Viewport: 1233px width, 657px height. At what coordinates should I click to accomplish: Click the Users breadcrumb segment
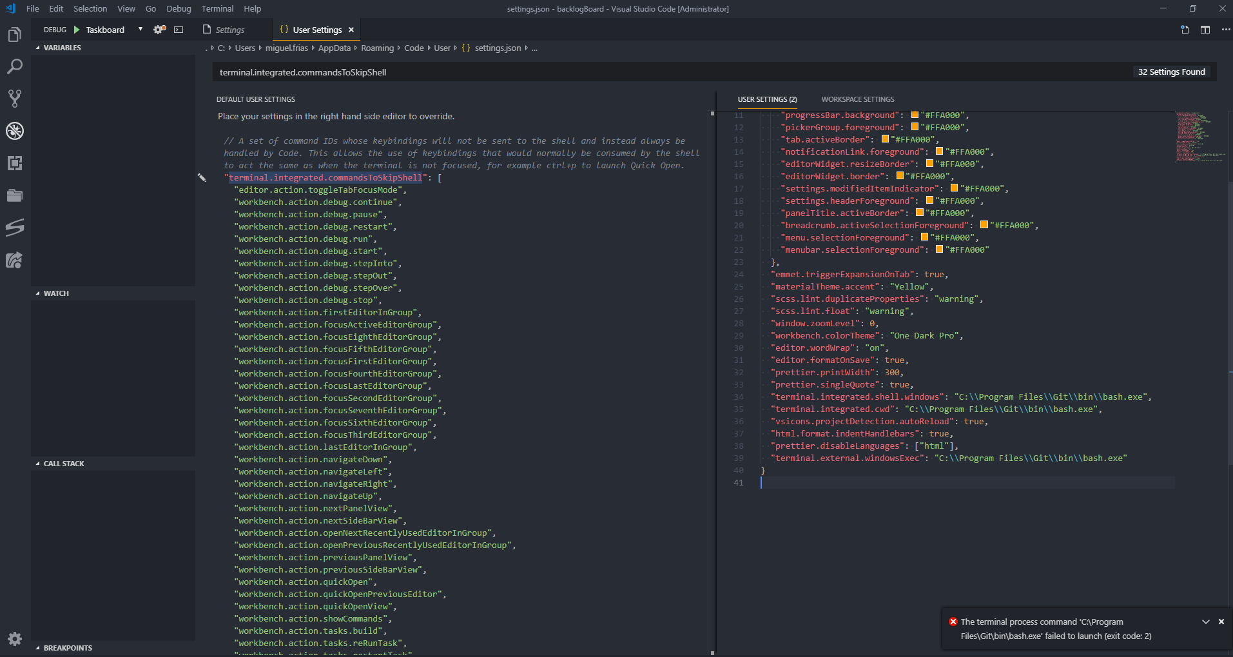245,48
